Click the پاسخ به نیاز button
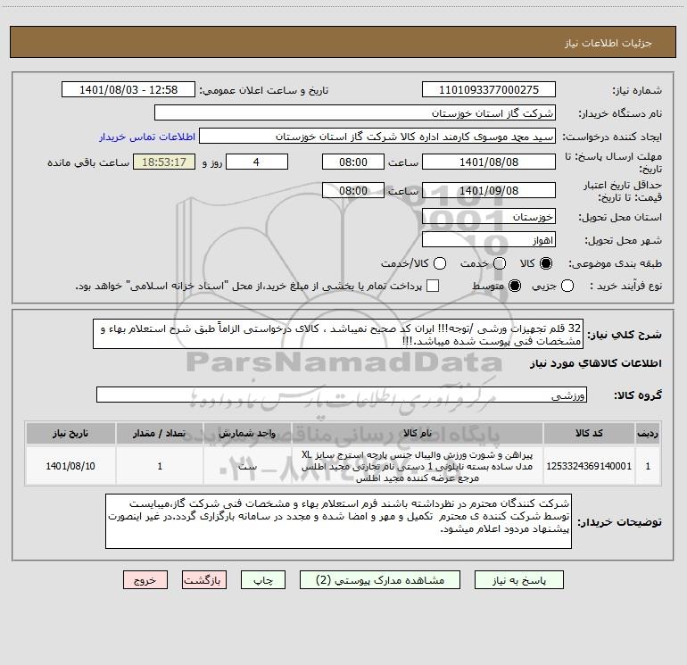The width and height of the screenshot is (687, 665). pos(518,580)
